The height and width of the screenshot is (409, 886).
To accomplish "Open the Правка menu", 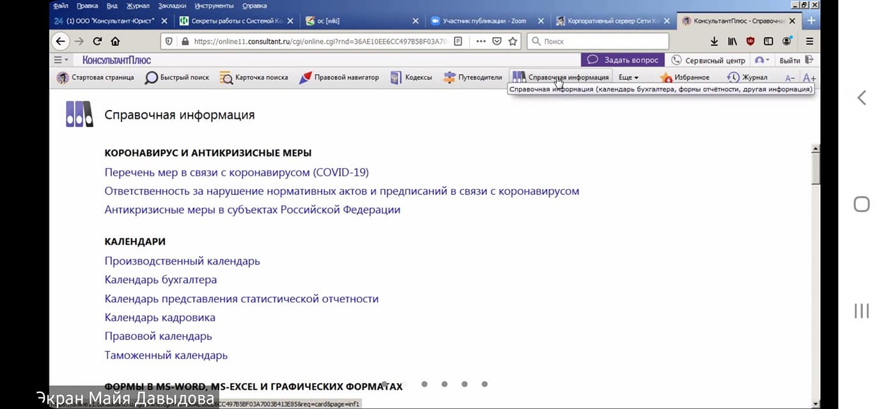I will tap(88, 6).
